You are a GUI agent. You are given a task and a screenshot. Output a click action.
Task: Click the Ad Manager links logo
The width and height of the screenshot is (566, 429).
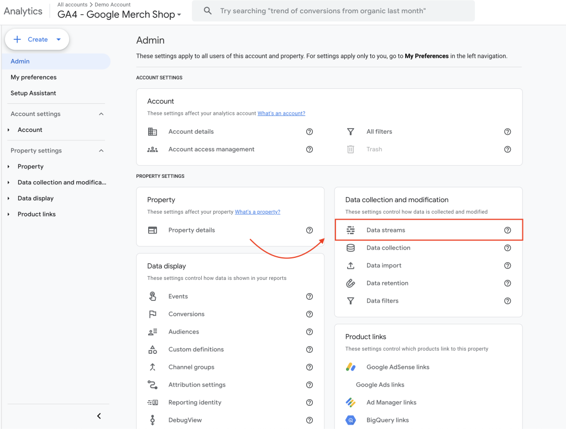click(350, 402)
